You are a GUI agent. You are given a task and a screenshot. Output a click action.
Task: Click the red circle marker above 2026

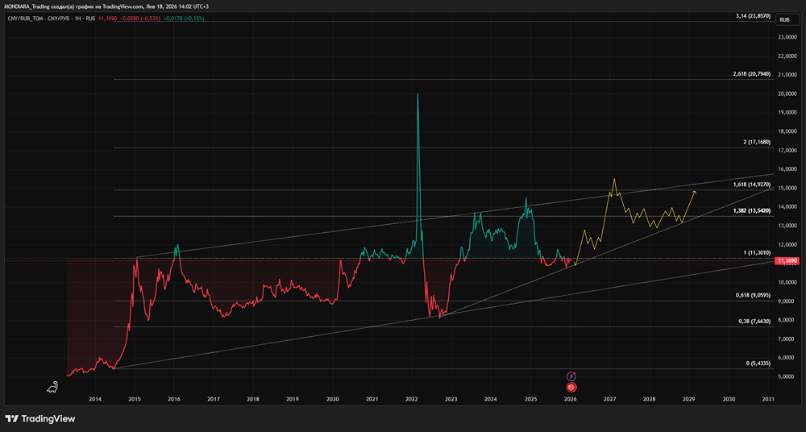[571, 388]
